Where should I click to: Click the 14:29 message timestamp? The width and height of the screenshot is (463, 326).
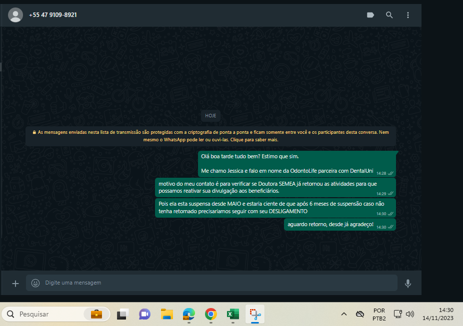click(x=381, y=194)
